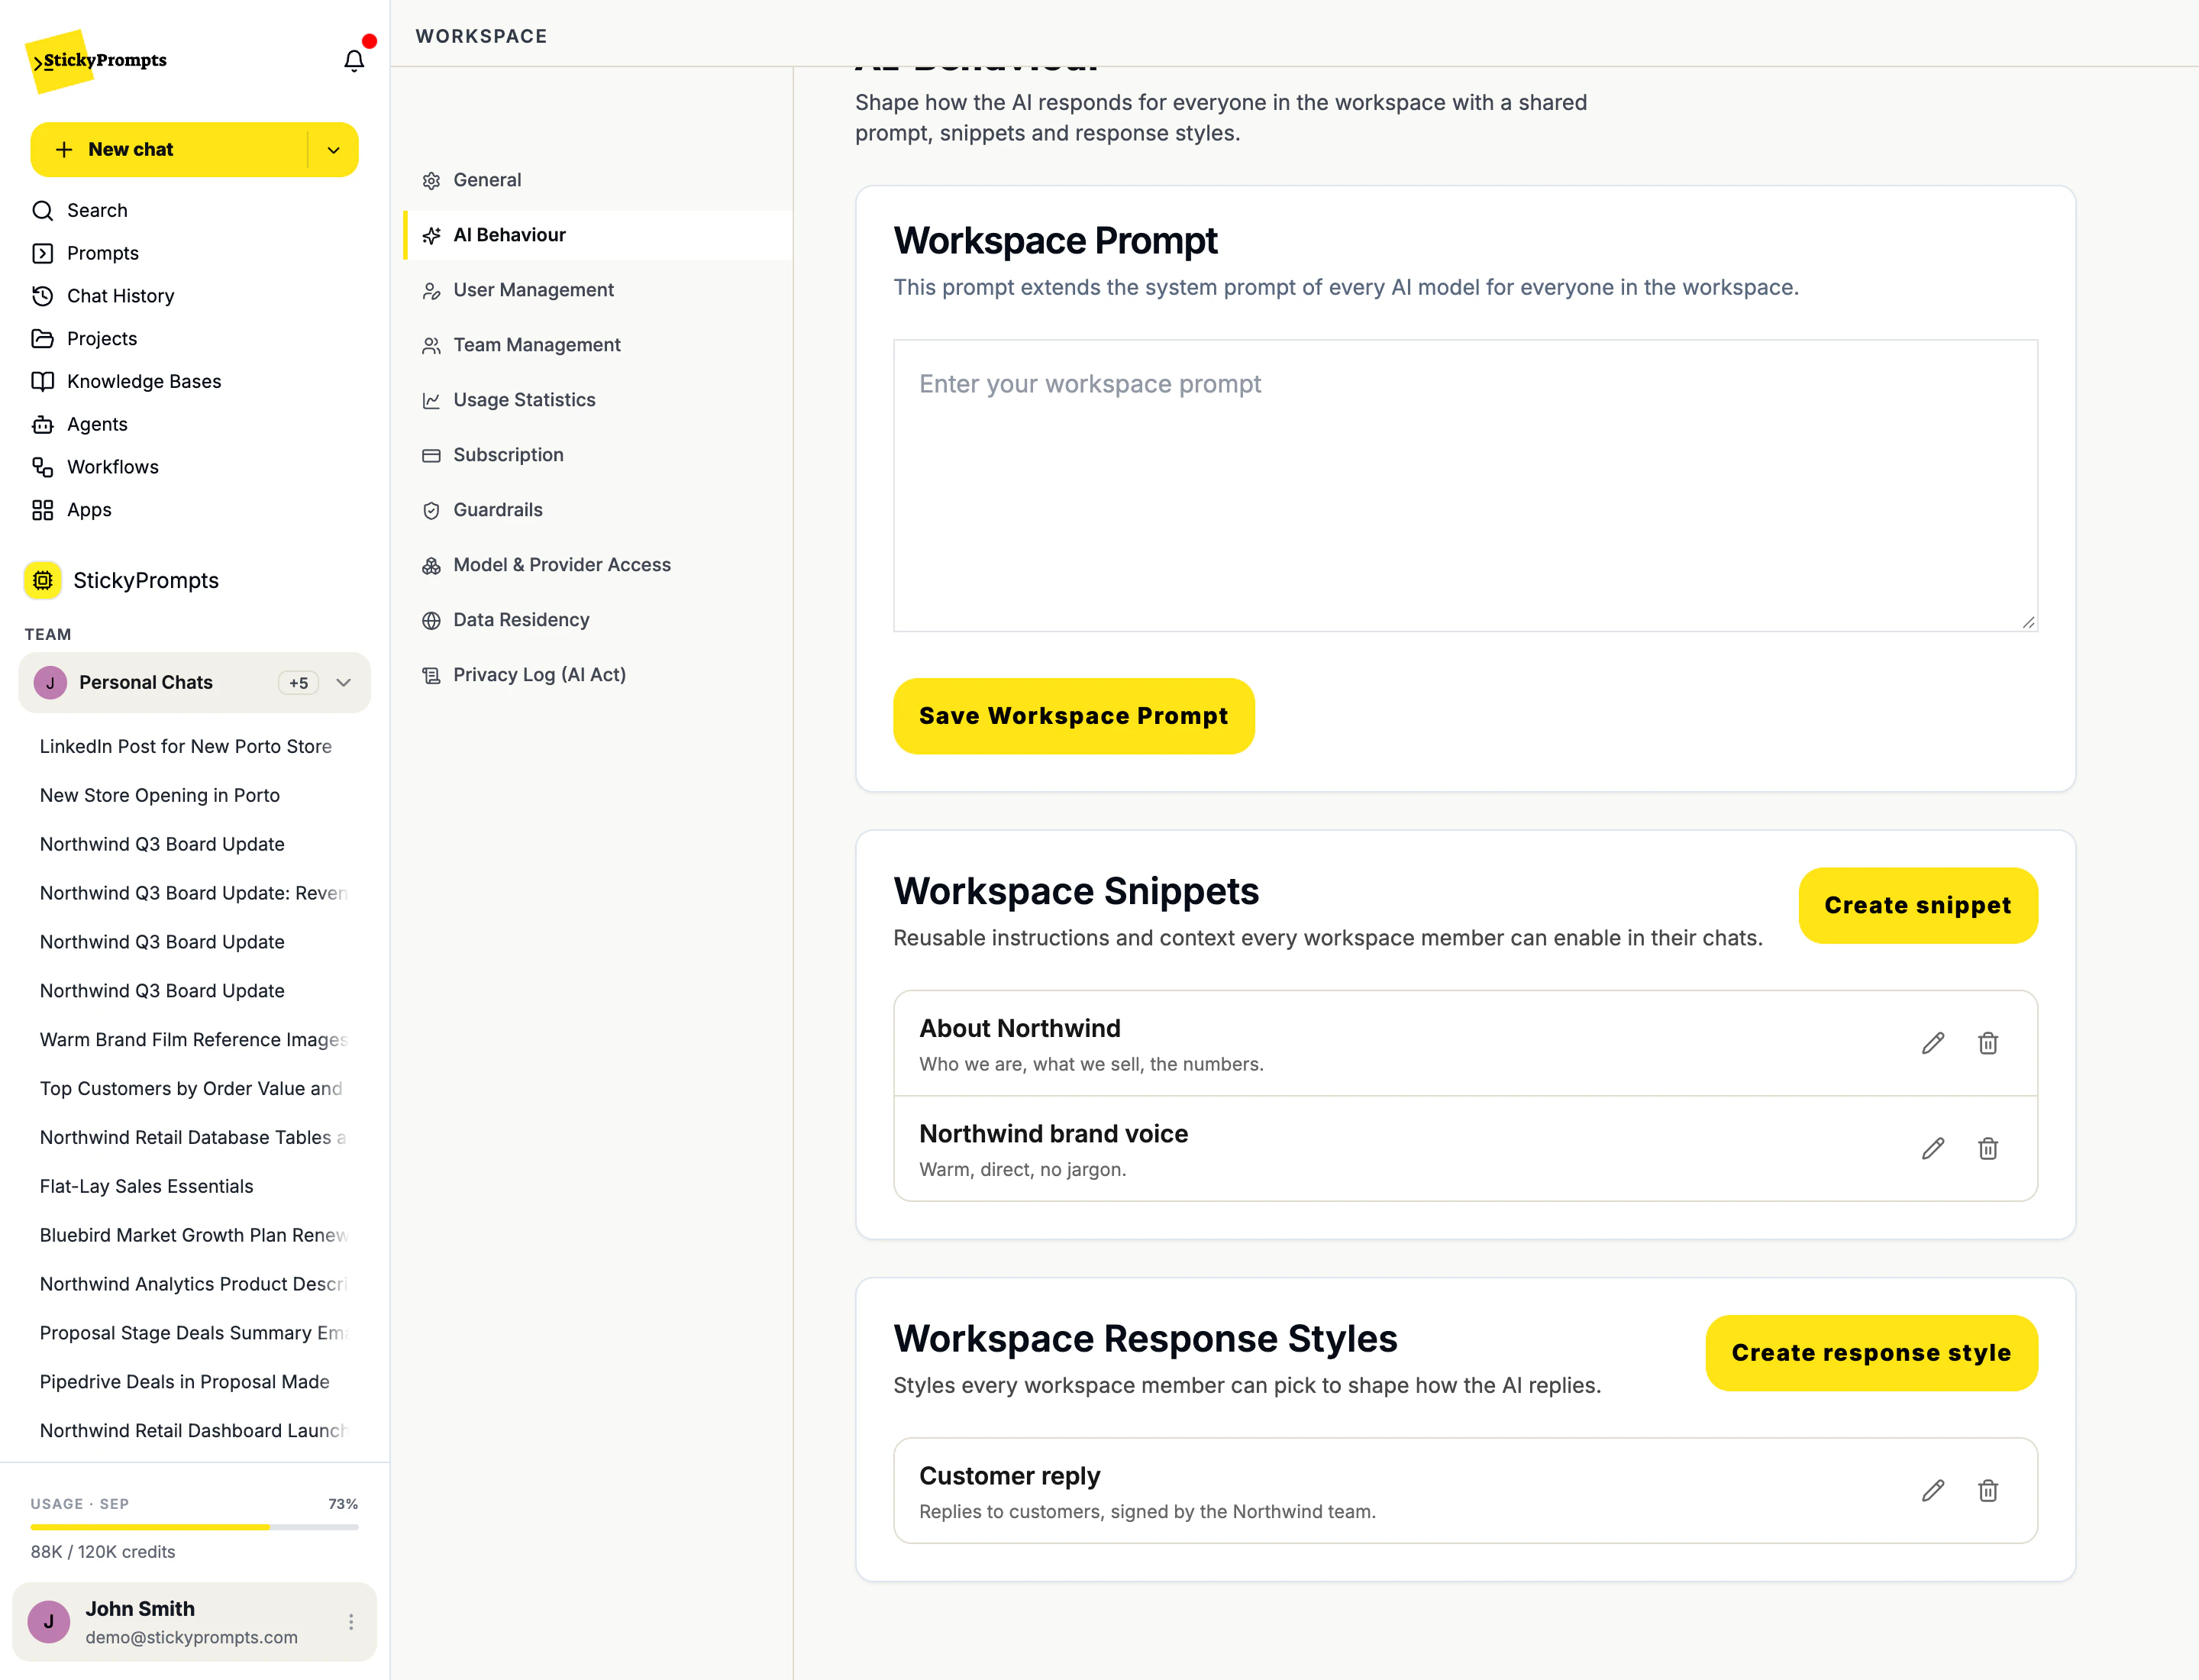Open Subscription settings
2199x1680 pixels.
pos(598,455)
